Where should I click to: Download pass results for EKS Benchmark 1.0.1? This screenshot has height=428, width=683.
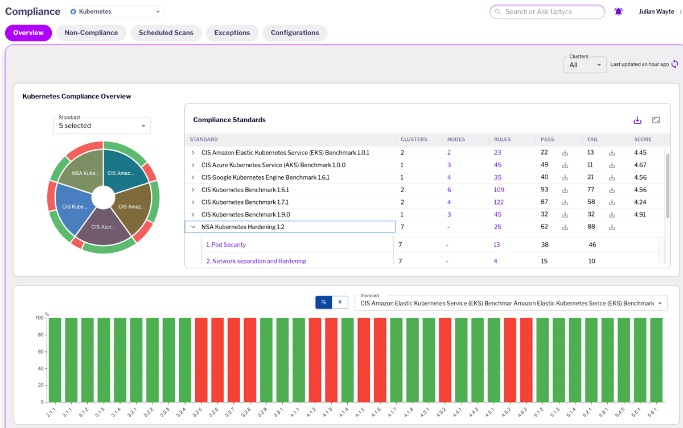[x=565, y=153]
